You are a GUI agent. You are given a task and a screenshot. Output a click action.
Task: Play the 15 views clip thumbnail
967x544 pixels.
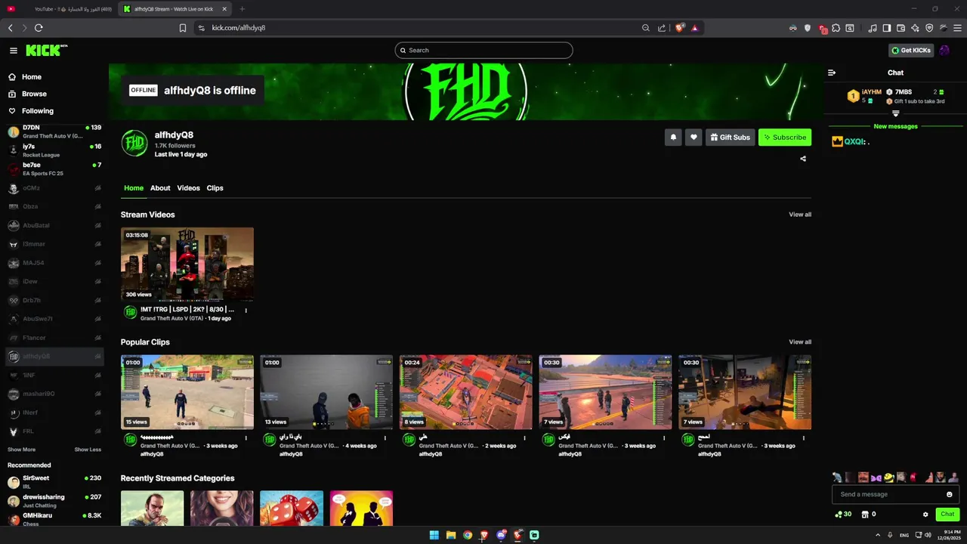tap(187, 392)
